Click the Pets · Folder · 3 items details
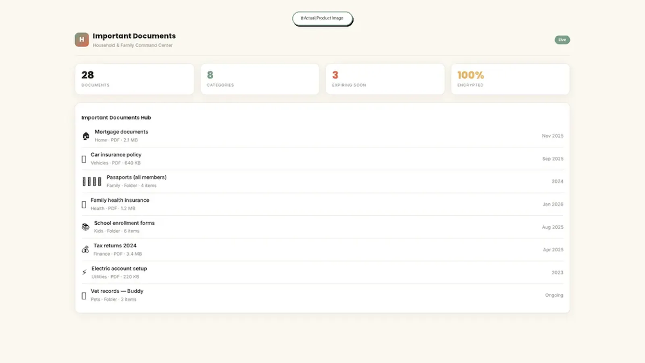 coord(113,299)
